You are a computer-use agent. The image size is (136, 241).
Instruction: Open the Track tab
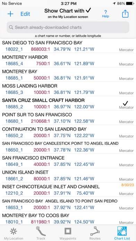(x=41, y=233)
